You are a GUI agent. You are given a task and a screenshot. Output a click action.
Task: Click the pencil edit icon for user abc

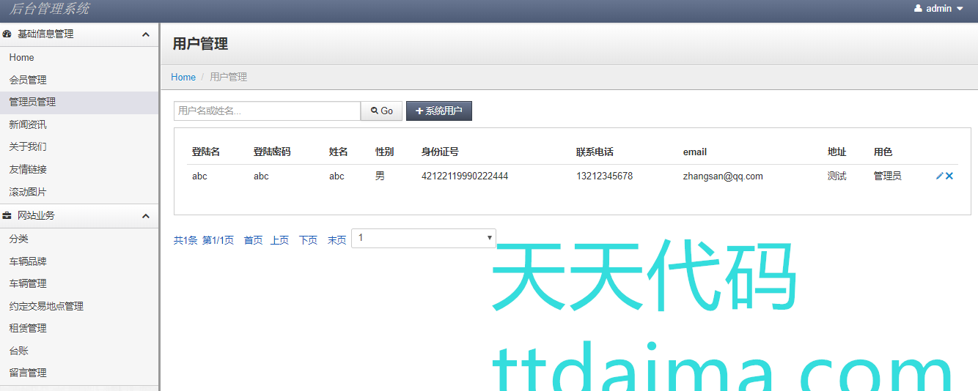pyautogui.click(x=939, y=176)
